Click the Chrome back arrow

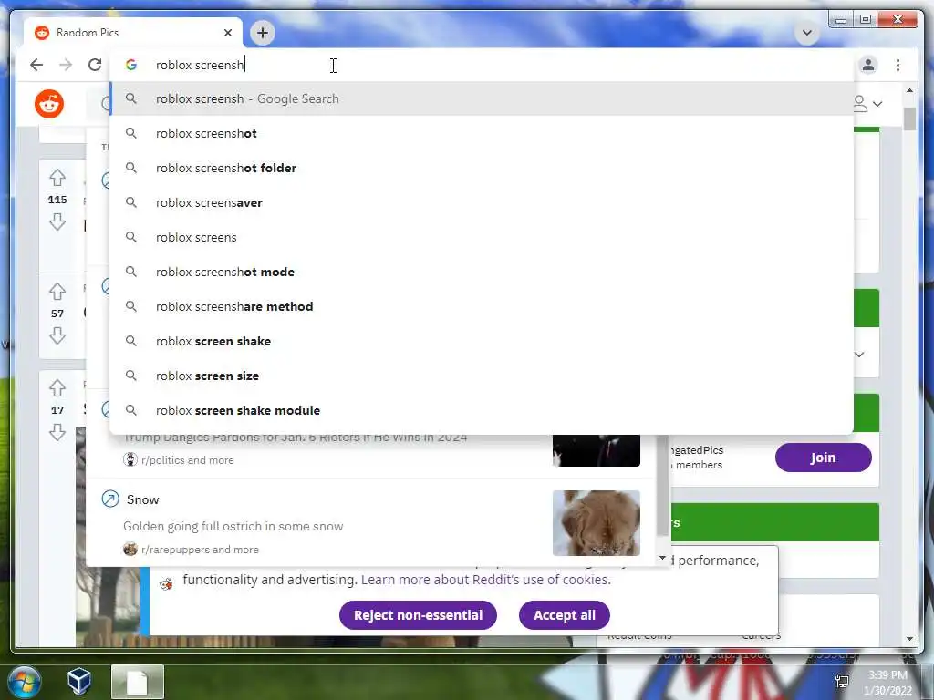pyautogui.click(x=36, y=65)
